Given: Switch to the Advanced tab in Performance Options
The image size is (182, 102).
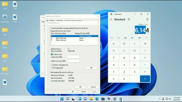Looking at the screenshot, I should (x=60, y=20).
